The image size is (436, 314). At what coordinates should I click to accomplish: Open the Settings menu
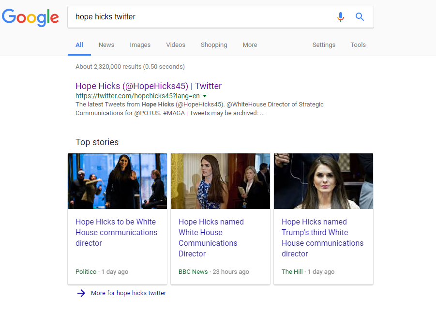324,45
